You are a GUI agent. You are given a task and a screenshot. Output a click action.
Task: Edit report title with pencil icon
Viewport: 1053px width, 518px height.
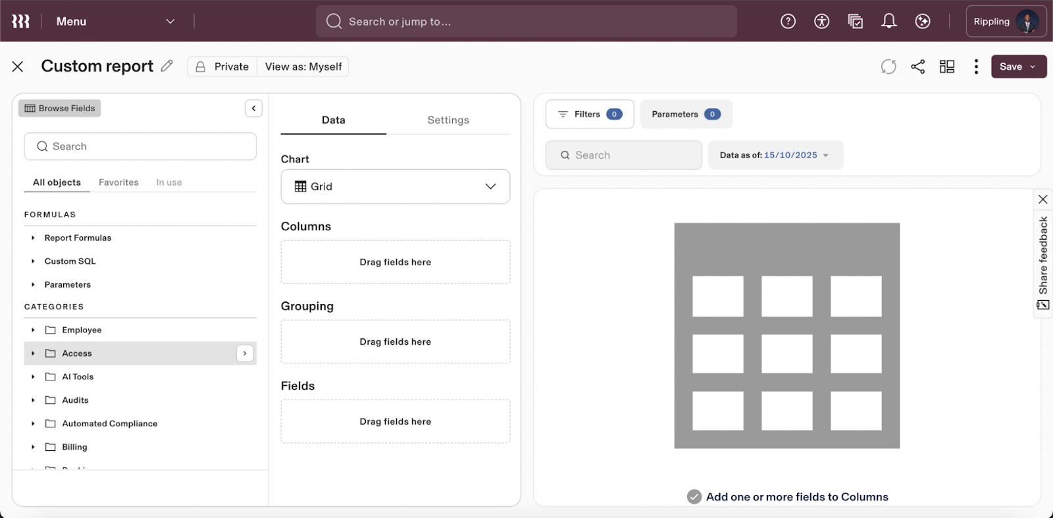[167, 66]
